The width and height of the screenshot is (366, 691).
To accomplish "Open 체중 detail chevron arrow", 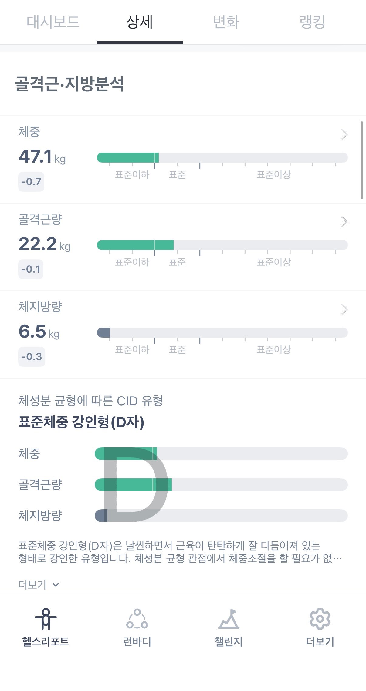I will 344,134.
